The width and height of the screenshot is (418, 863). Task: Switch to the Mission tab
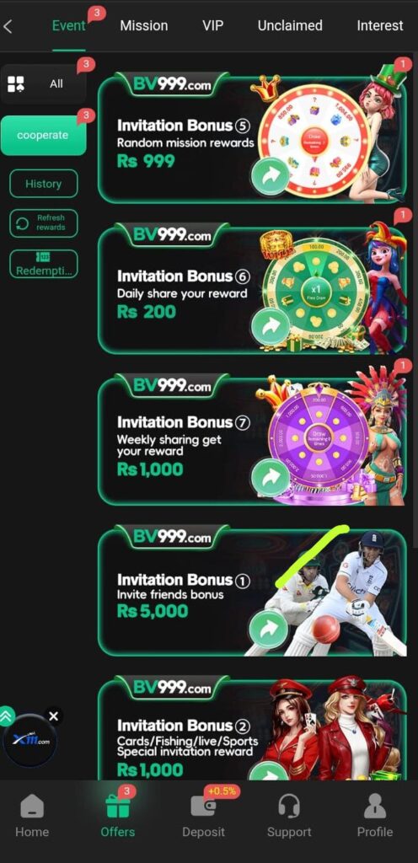tap(144, 26)
